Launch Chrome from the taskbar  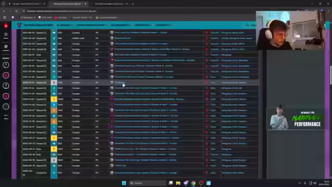[x=193, y=183]
